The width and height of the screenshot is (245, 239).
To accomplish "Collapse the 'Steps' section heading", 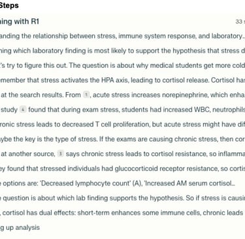I will (x=9, y=5).
